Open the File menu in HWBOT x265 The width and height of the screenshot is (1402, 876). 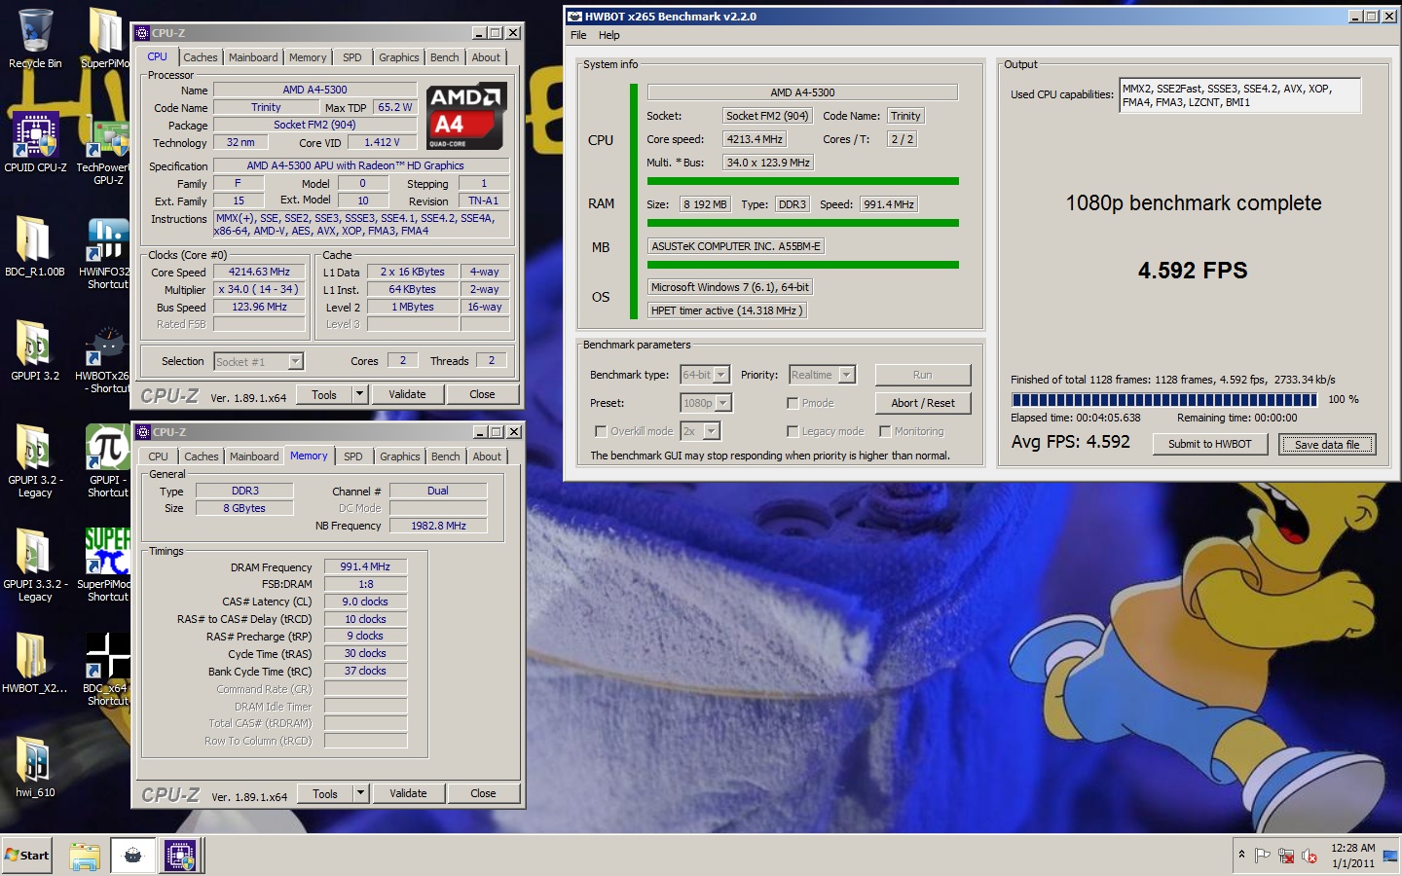point(578,35)
